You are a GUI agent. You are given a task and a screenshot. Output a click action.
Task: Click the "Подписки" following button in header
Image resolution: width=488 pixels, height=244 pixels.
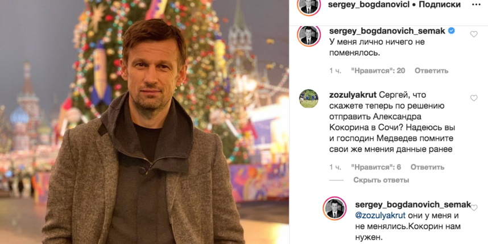click(440, 5)
